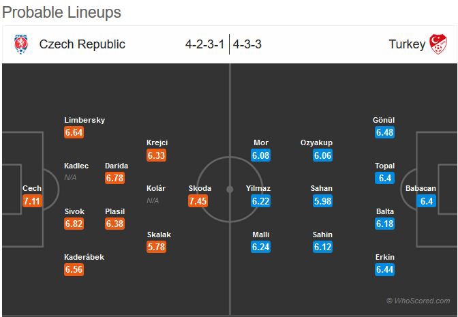Select Limbersky's 6.64 rating badge
The image size is (458, 317).
74,132
